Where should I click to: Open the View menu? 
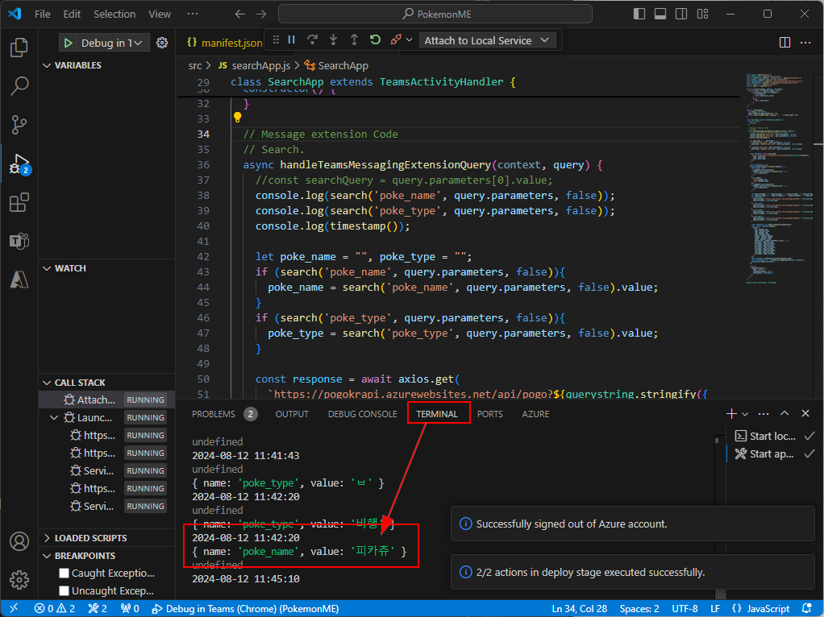coord(160,14)
